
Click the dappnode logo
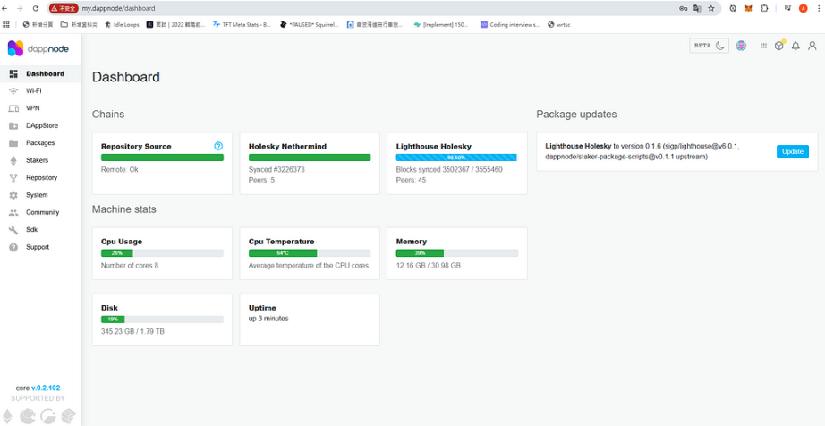click(38, 48)
